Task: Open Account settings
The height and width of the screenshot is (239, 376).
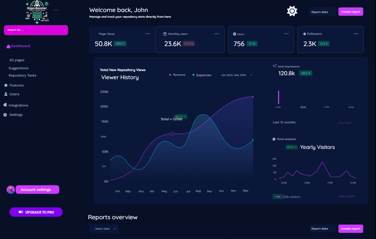Action: tap(37, 190)
